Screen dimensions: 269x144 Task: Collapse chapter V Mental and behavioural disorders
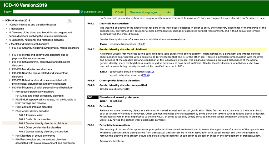(x=6, y=44)
